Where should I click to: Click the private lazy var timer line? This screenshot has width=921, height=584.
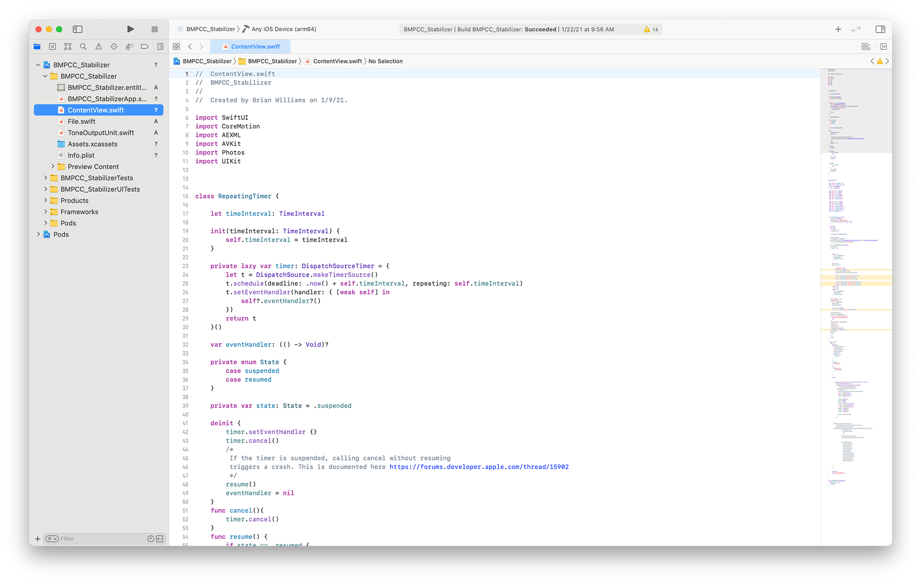pyautogui.click(x=300, y=266)
